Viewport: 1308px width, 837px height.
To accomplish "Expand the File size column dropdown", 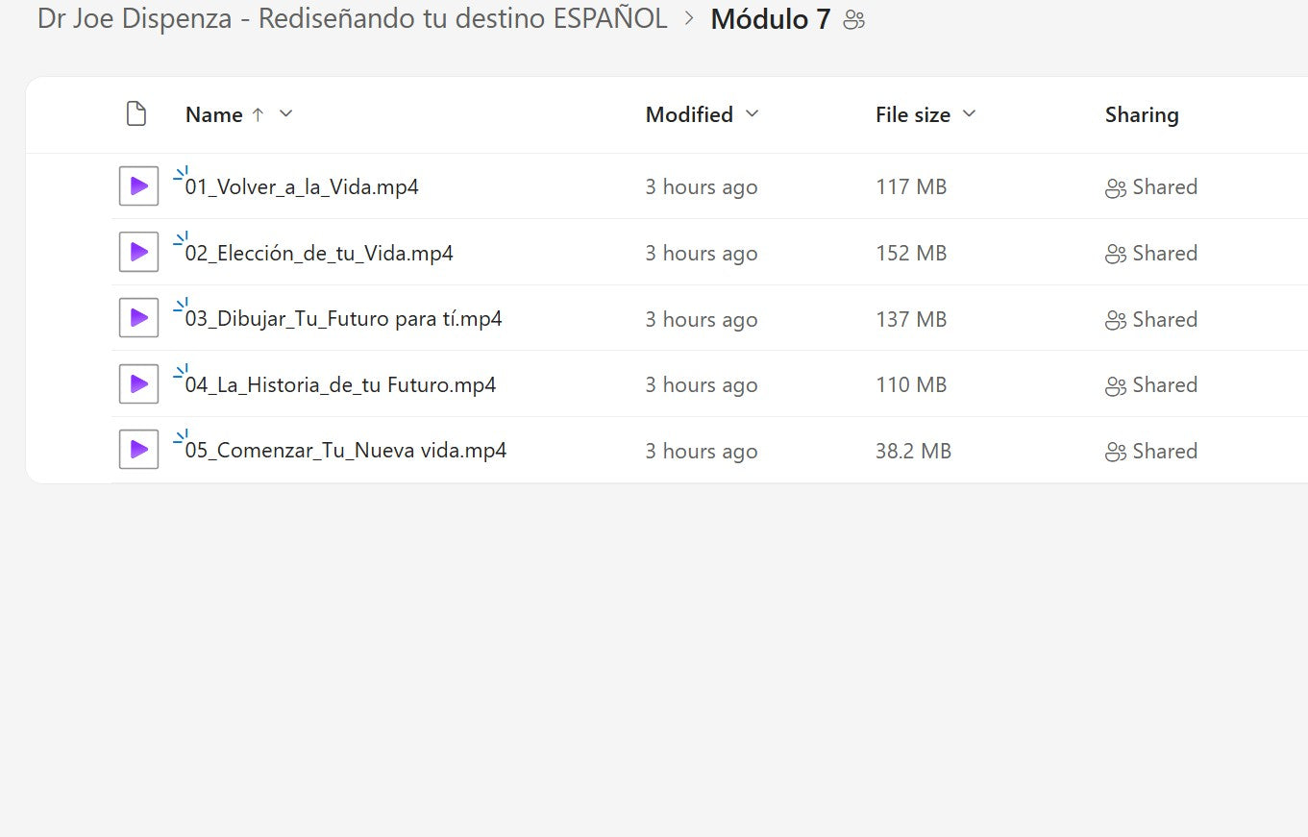I will point(969,114).
